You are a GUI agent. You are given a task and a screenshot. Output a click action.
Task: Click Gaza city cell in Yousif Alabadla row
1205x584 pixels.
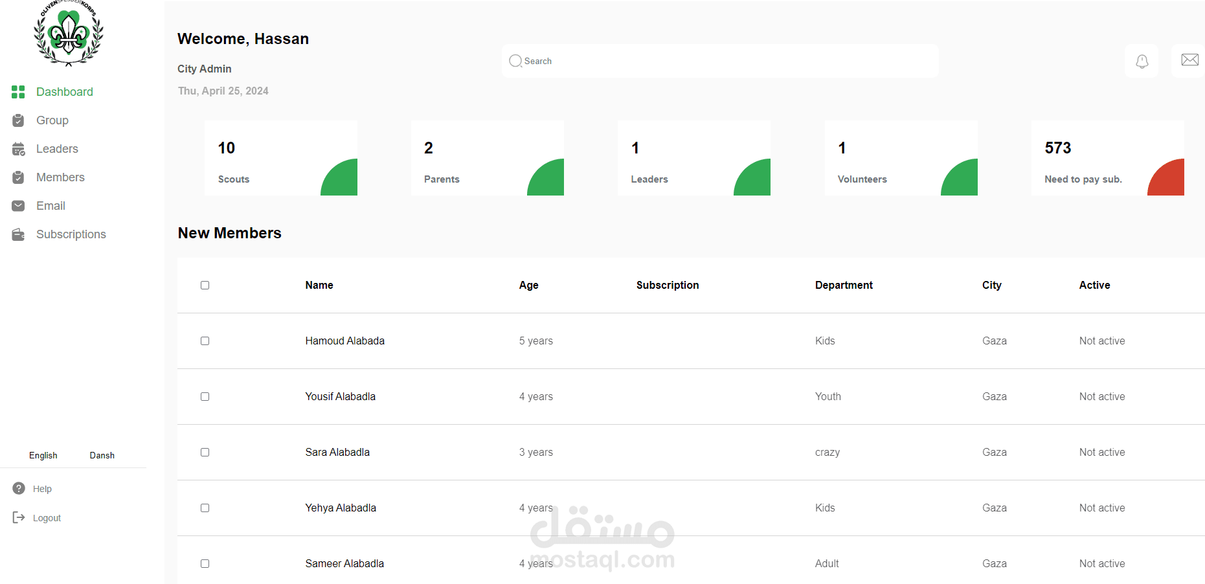pyautogui.click(x=995, y=397)
